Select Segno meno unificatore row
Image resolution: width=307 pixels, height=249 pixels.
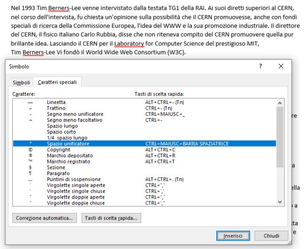click(145, 114)
